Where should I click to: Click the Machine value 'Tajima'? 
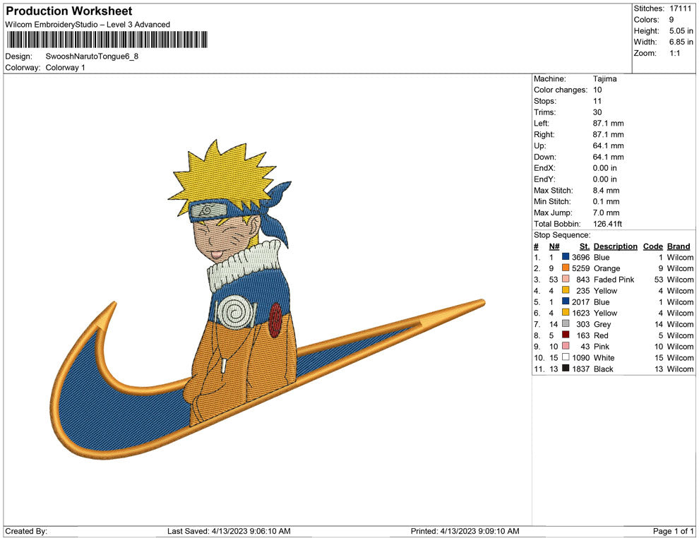click(x=605, y=79)
